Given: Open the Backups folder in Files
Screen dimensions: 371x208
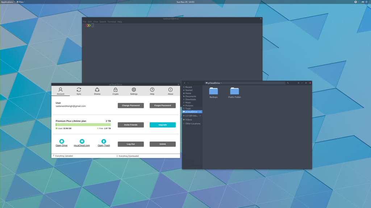Looking at the screenshot, I should (x=213, y=93).
